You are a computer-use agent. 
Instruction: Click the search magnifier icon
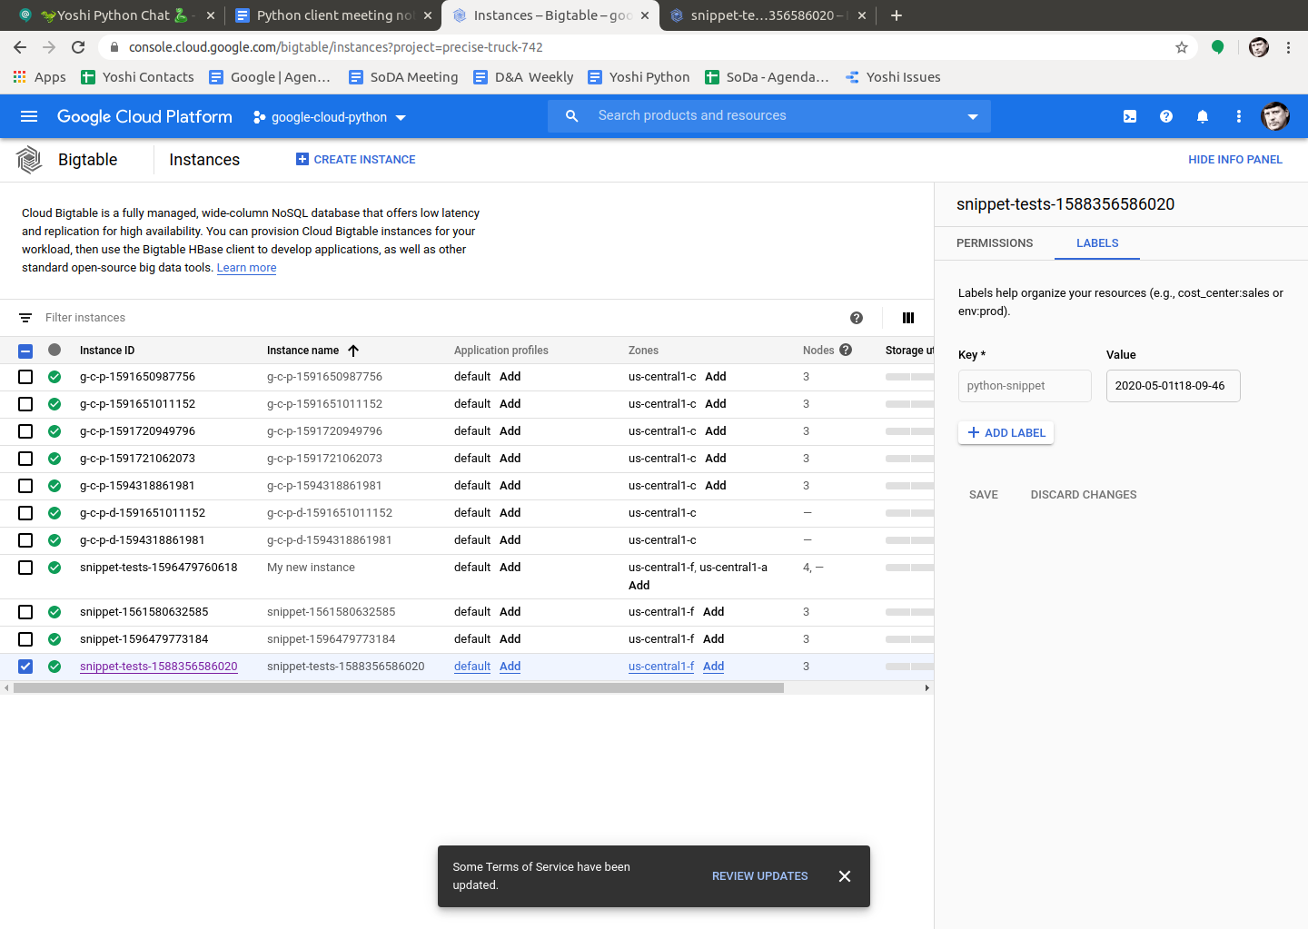571,116
